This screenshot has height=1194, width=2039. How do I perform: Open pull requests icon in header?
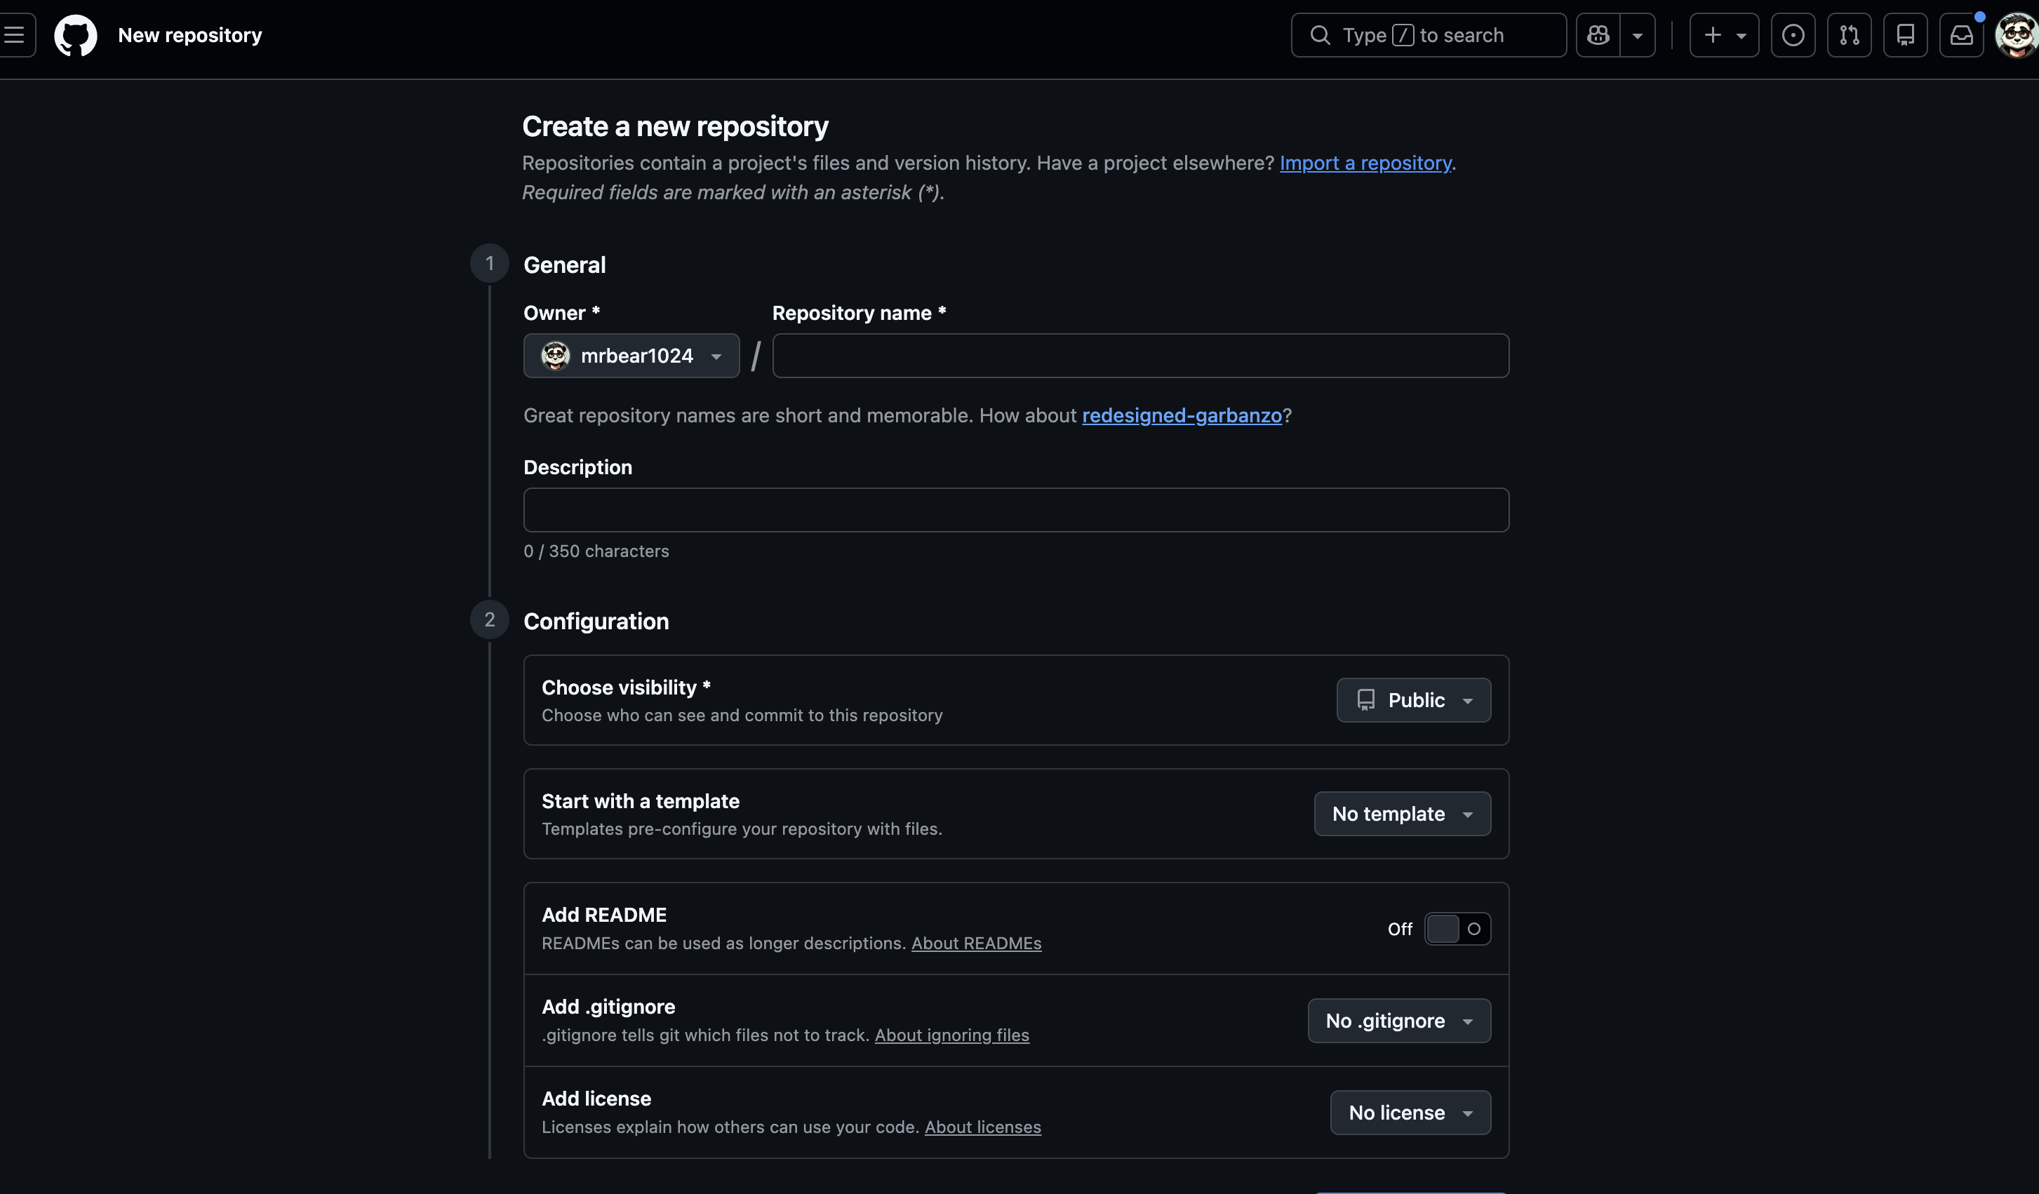coord(1850,35)
